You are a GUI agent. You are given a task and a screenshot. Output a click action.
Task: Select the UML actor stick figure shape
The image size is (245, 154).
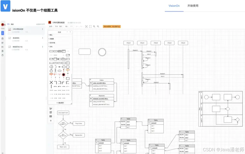pos(55,71)
